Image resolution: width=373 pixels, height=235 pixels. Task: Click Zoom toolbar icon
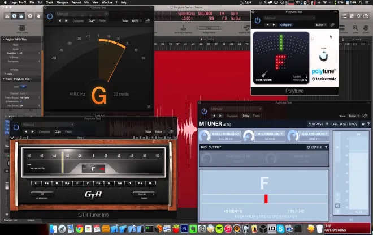tap(355, 29)
